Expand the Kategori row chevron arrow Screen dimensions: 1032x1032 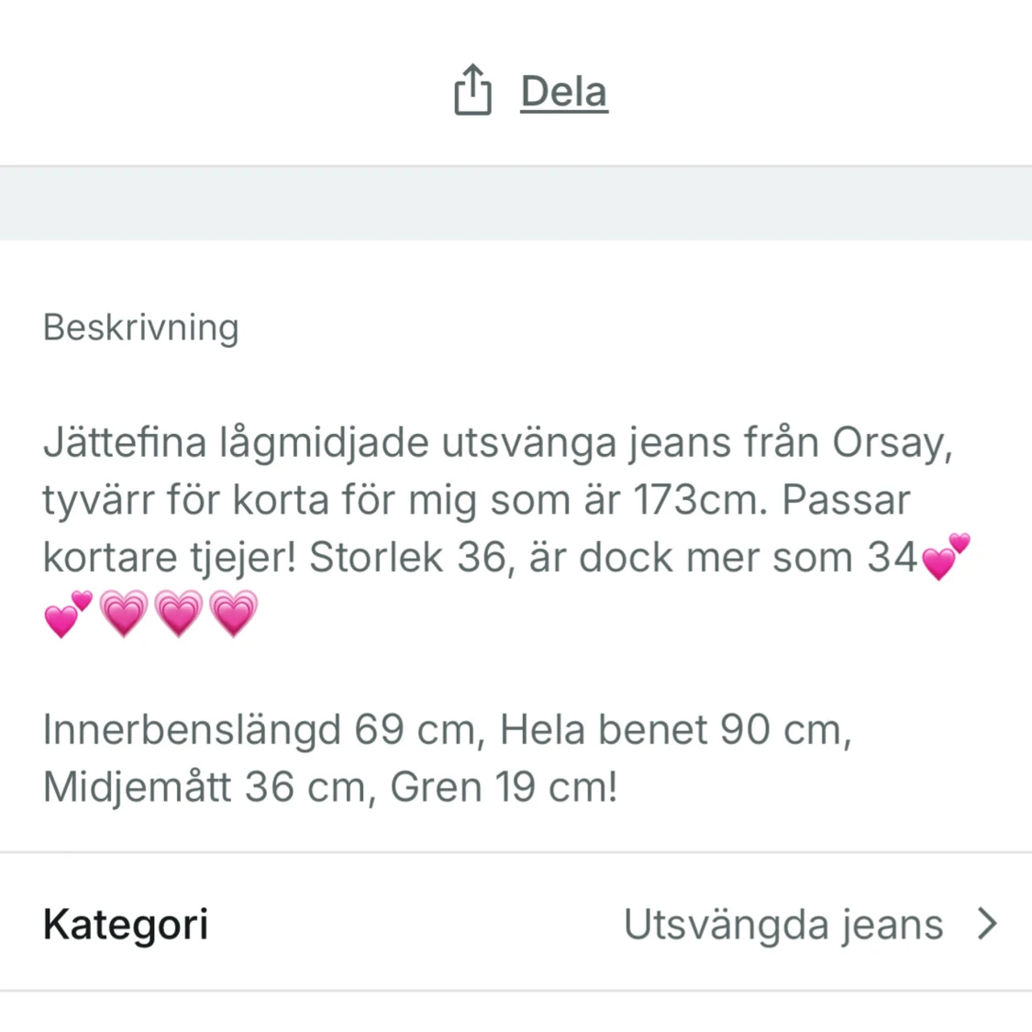click(987, 924)
